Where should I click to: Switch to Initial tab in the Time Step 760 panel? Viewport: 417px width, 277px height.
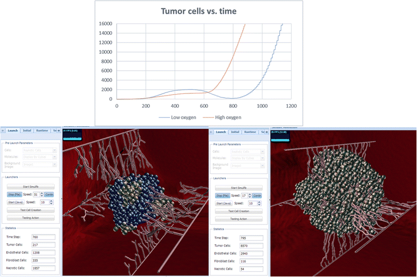pyautogui.click(x=27, y=130)
